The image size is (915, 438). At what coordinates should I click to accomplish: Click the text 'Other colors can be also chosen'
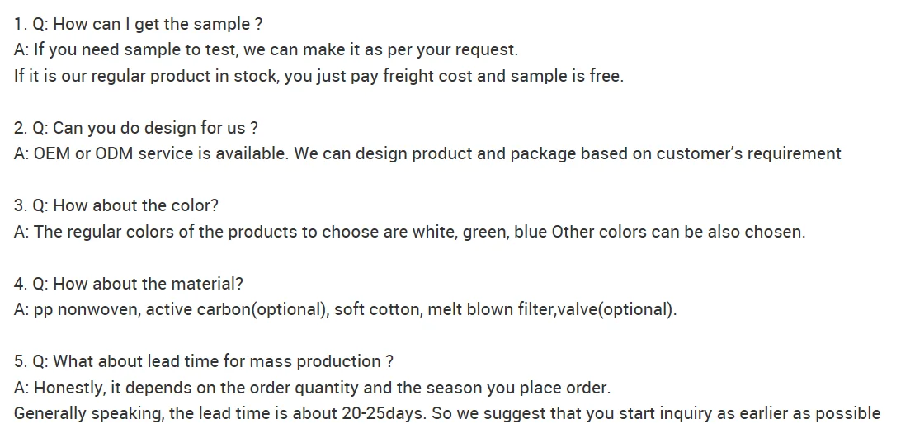[678, 232]
